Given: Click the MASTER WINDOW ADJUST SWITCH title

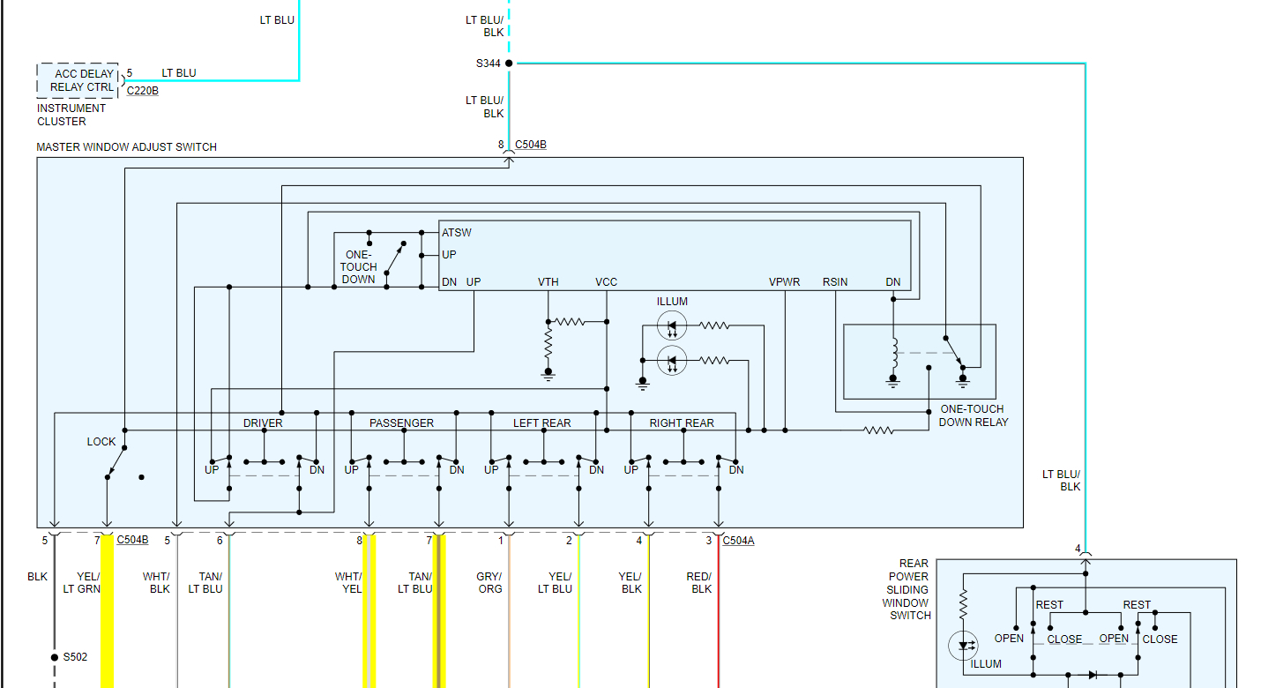Looking at the screenshot, I should [x=126, y=147].
